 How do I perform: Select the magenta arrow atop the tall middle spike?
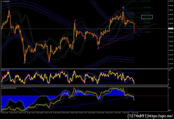click(x=75, y=20)
